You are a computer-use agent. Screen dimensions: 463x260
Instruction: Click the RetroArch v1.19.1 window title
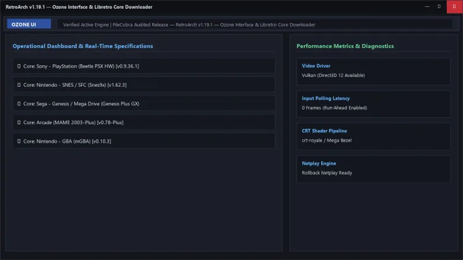[79, 7]
